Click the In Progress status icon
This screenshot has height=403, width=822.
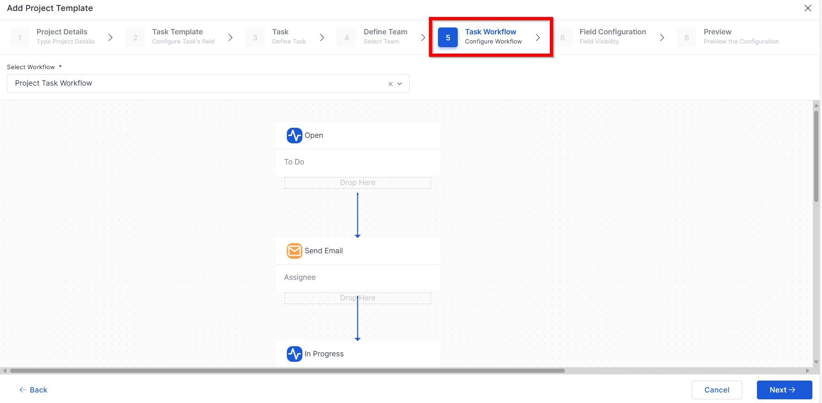pyautogui.click(x=294, y=354)
